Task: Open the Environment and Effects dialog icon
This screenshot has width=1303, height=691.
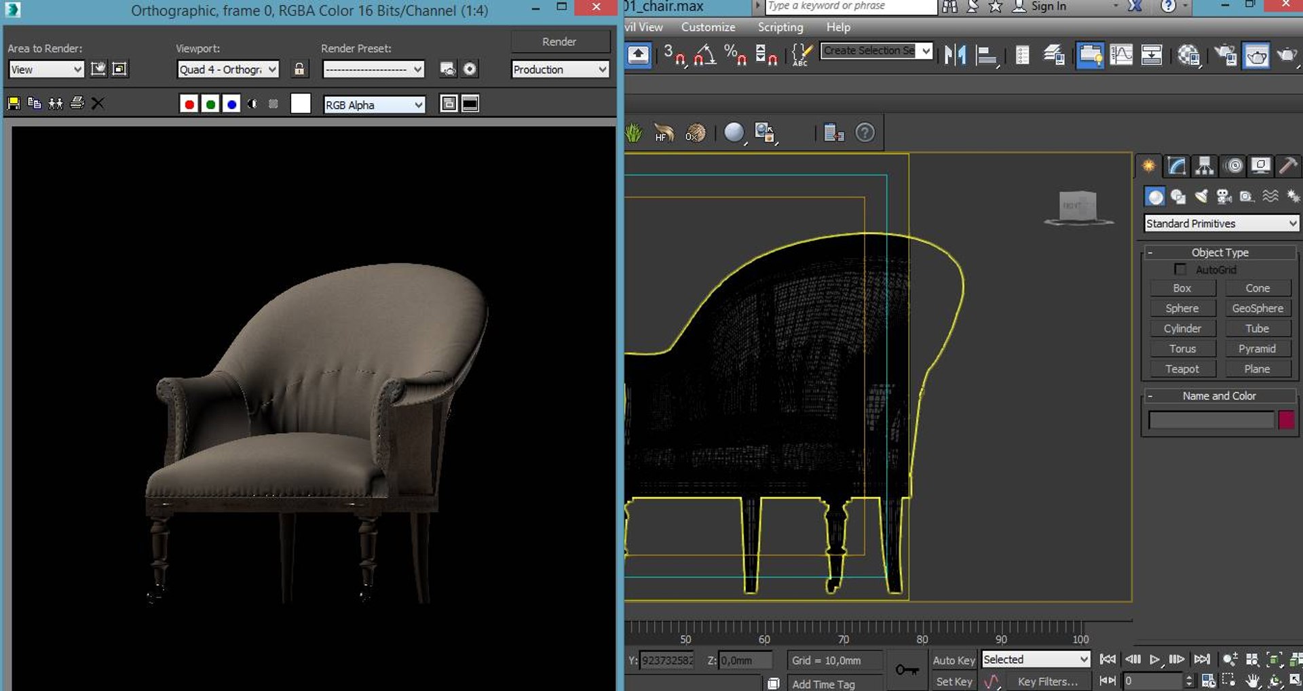Action: 470,68
